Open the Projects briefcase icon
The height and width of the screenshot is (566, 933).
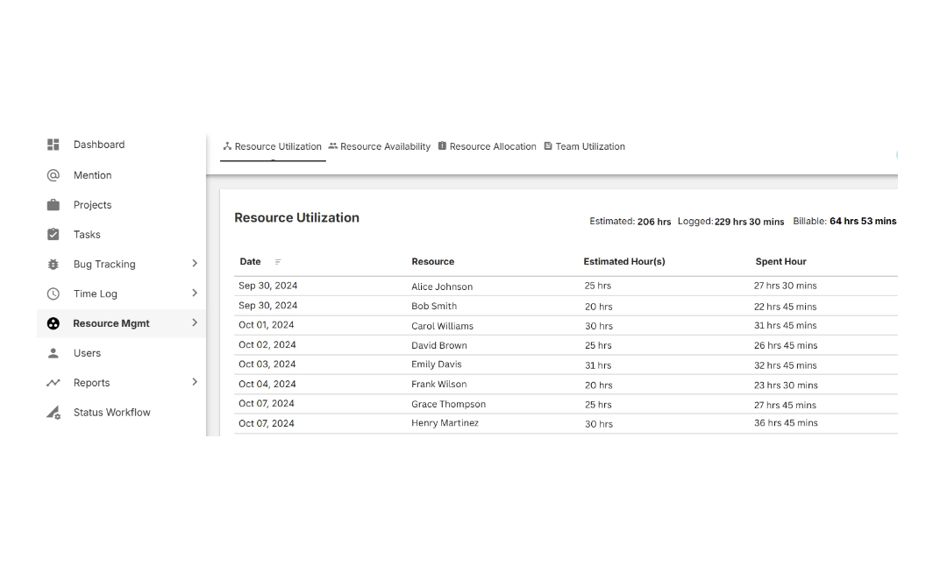pos(53,204)
